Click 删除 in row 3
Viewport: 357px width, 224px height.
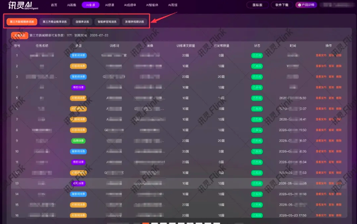pos(339,77)
